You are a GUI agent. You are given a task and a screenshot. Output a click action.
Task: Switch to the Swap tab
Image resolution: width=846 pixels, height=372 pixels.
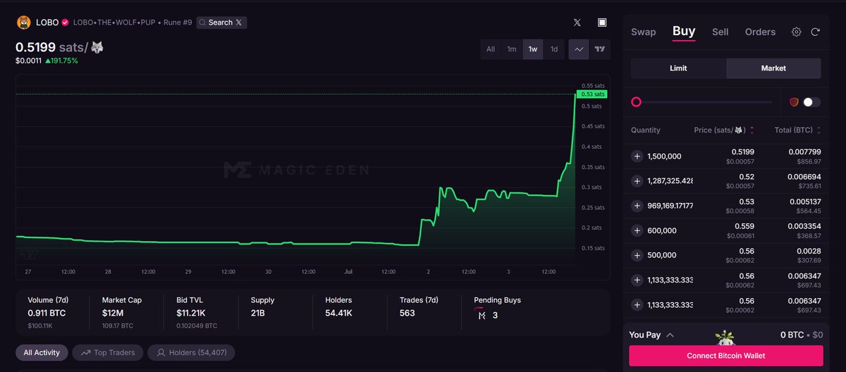643,32
